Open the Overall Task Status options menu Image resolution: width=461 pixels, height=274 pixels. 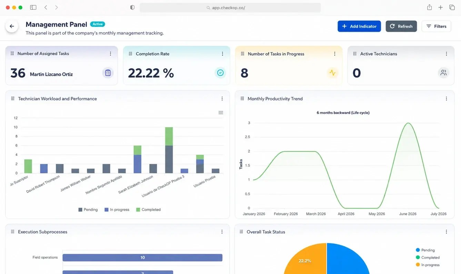[x=447, y=232]
